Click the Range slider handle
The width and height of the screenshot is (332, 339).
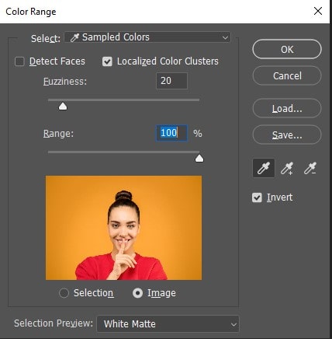coord(199,159)
